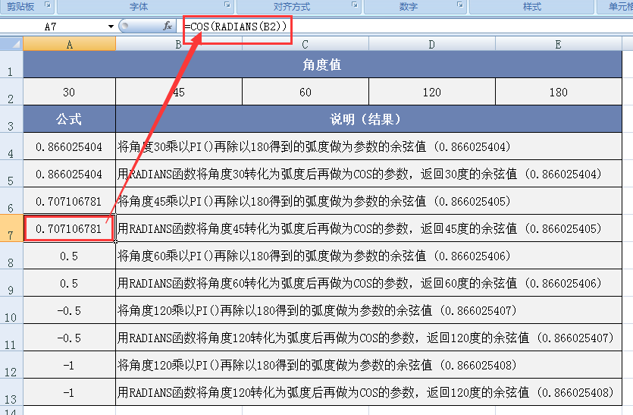Select column C header

[306, 44]
